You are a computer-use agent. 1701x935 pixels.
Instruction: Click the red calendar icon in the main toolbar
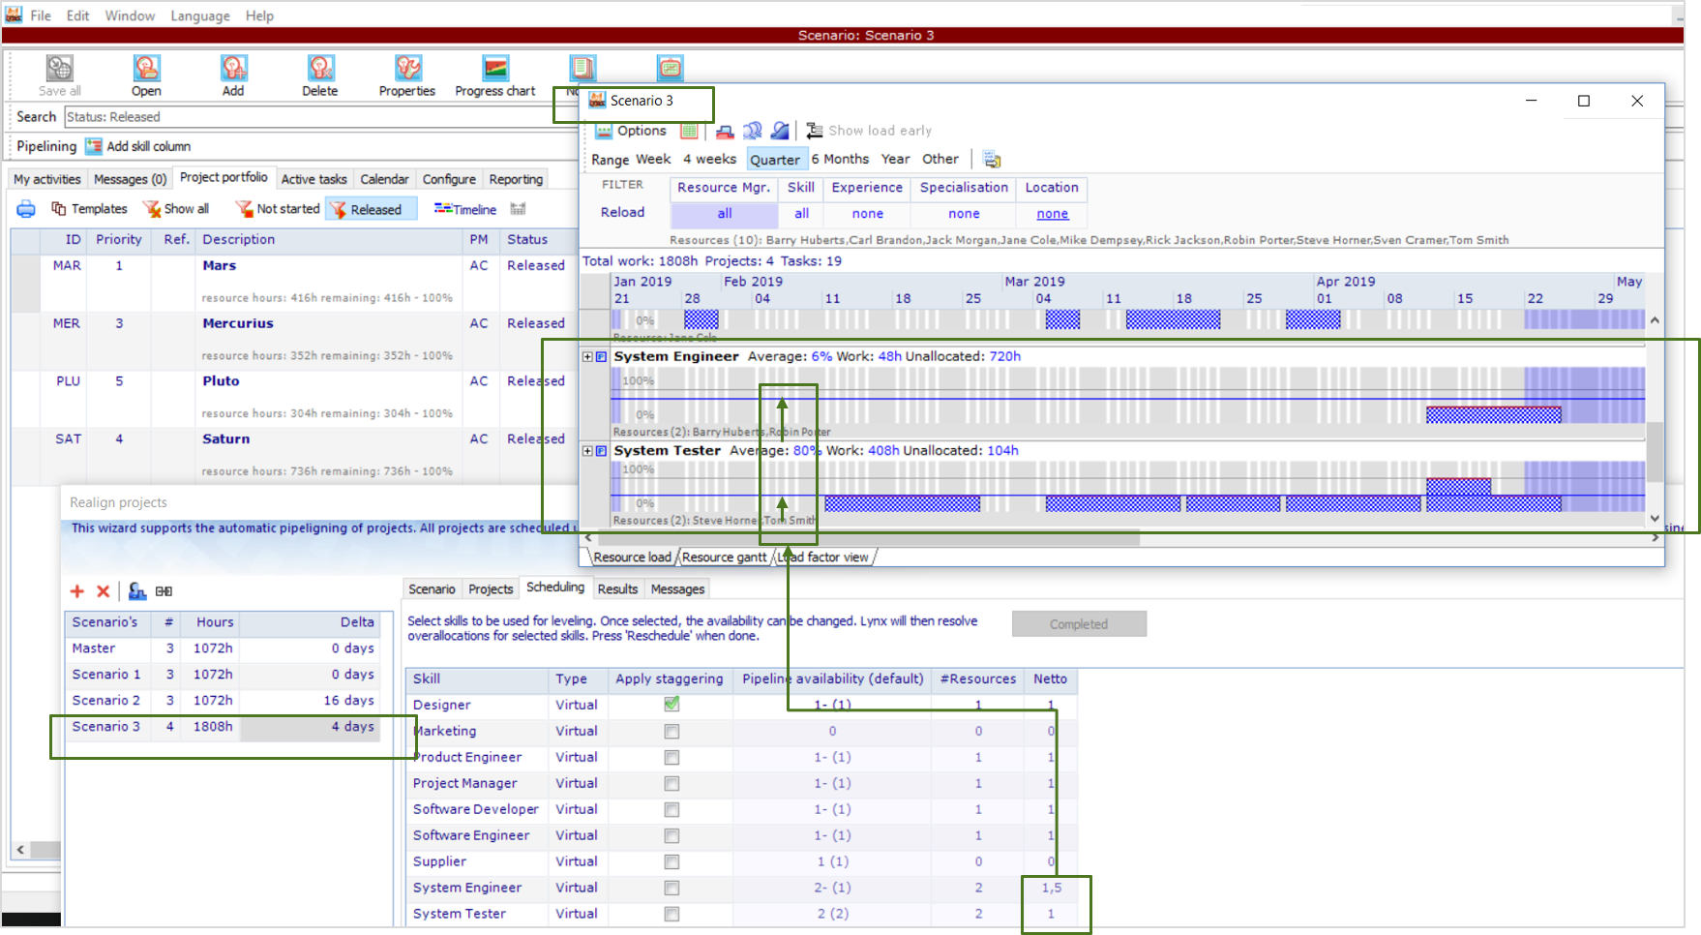tap(670, 69)
